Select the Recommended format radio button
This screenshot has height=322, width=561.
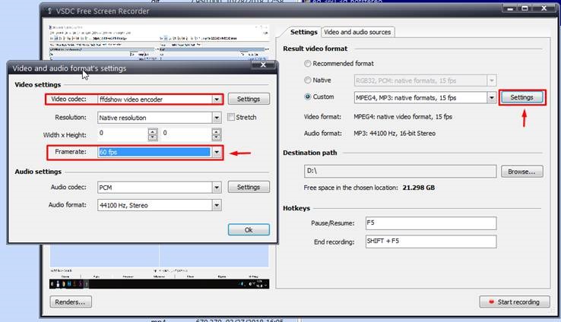coord(307,64)
